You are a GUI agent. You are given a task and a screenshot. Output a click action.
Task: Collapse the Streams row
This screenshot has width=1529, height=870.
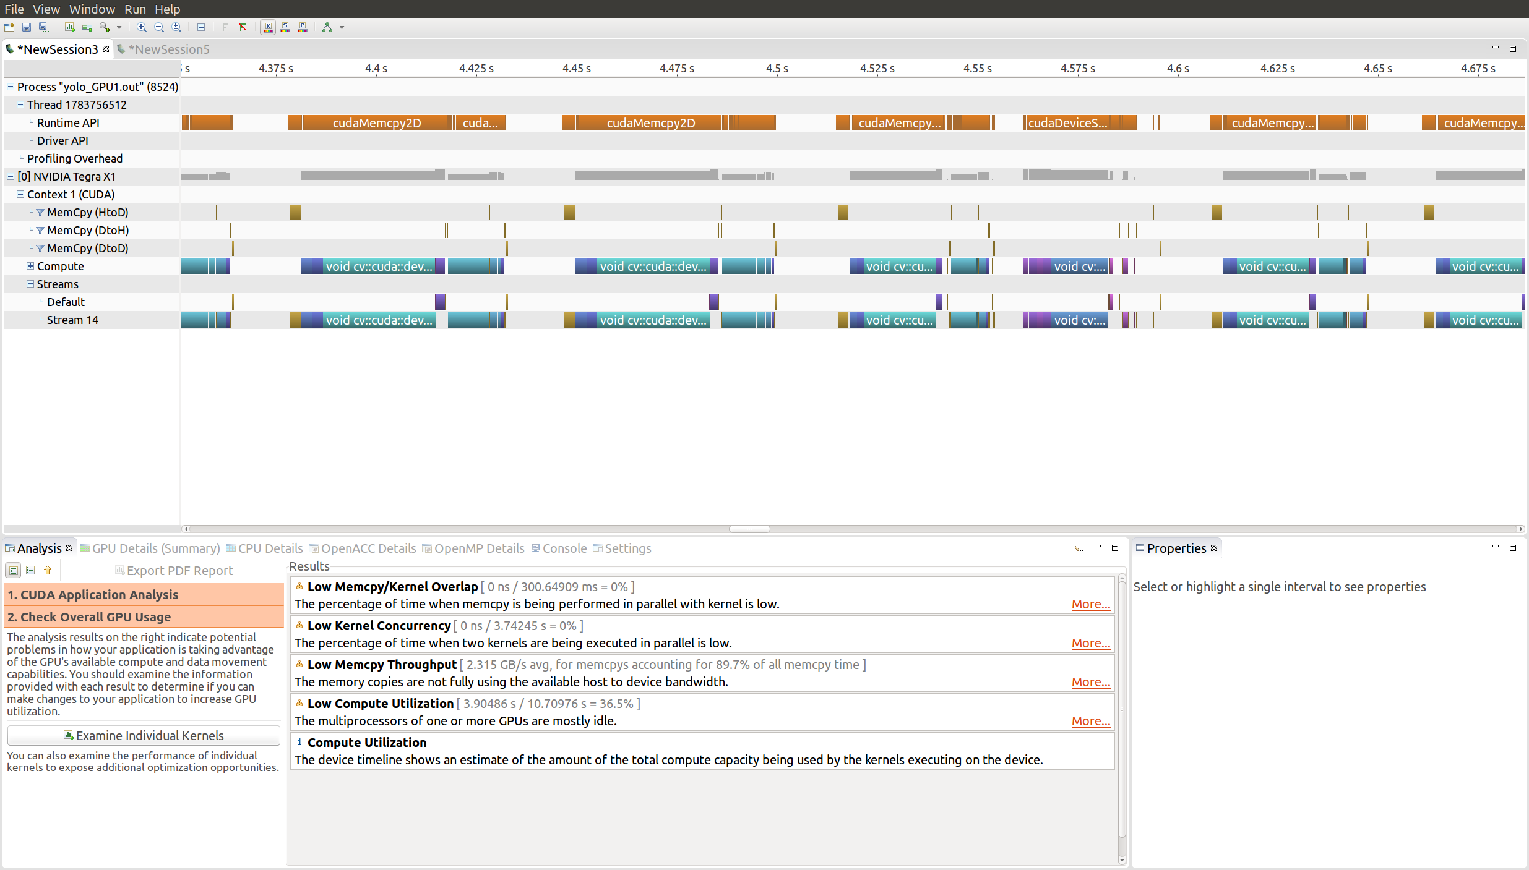click(x=30, y=284)
